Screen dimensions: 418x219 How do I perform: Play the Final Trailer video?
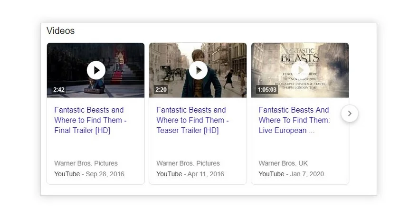click(x=96, y=70)
